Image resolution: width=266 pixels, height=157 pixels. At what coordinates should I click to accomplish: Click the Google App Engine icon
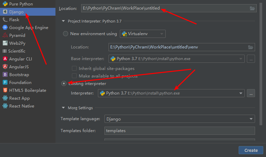5,27
